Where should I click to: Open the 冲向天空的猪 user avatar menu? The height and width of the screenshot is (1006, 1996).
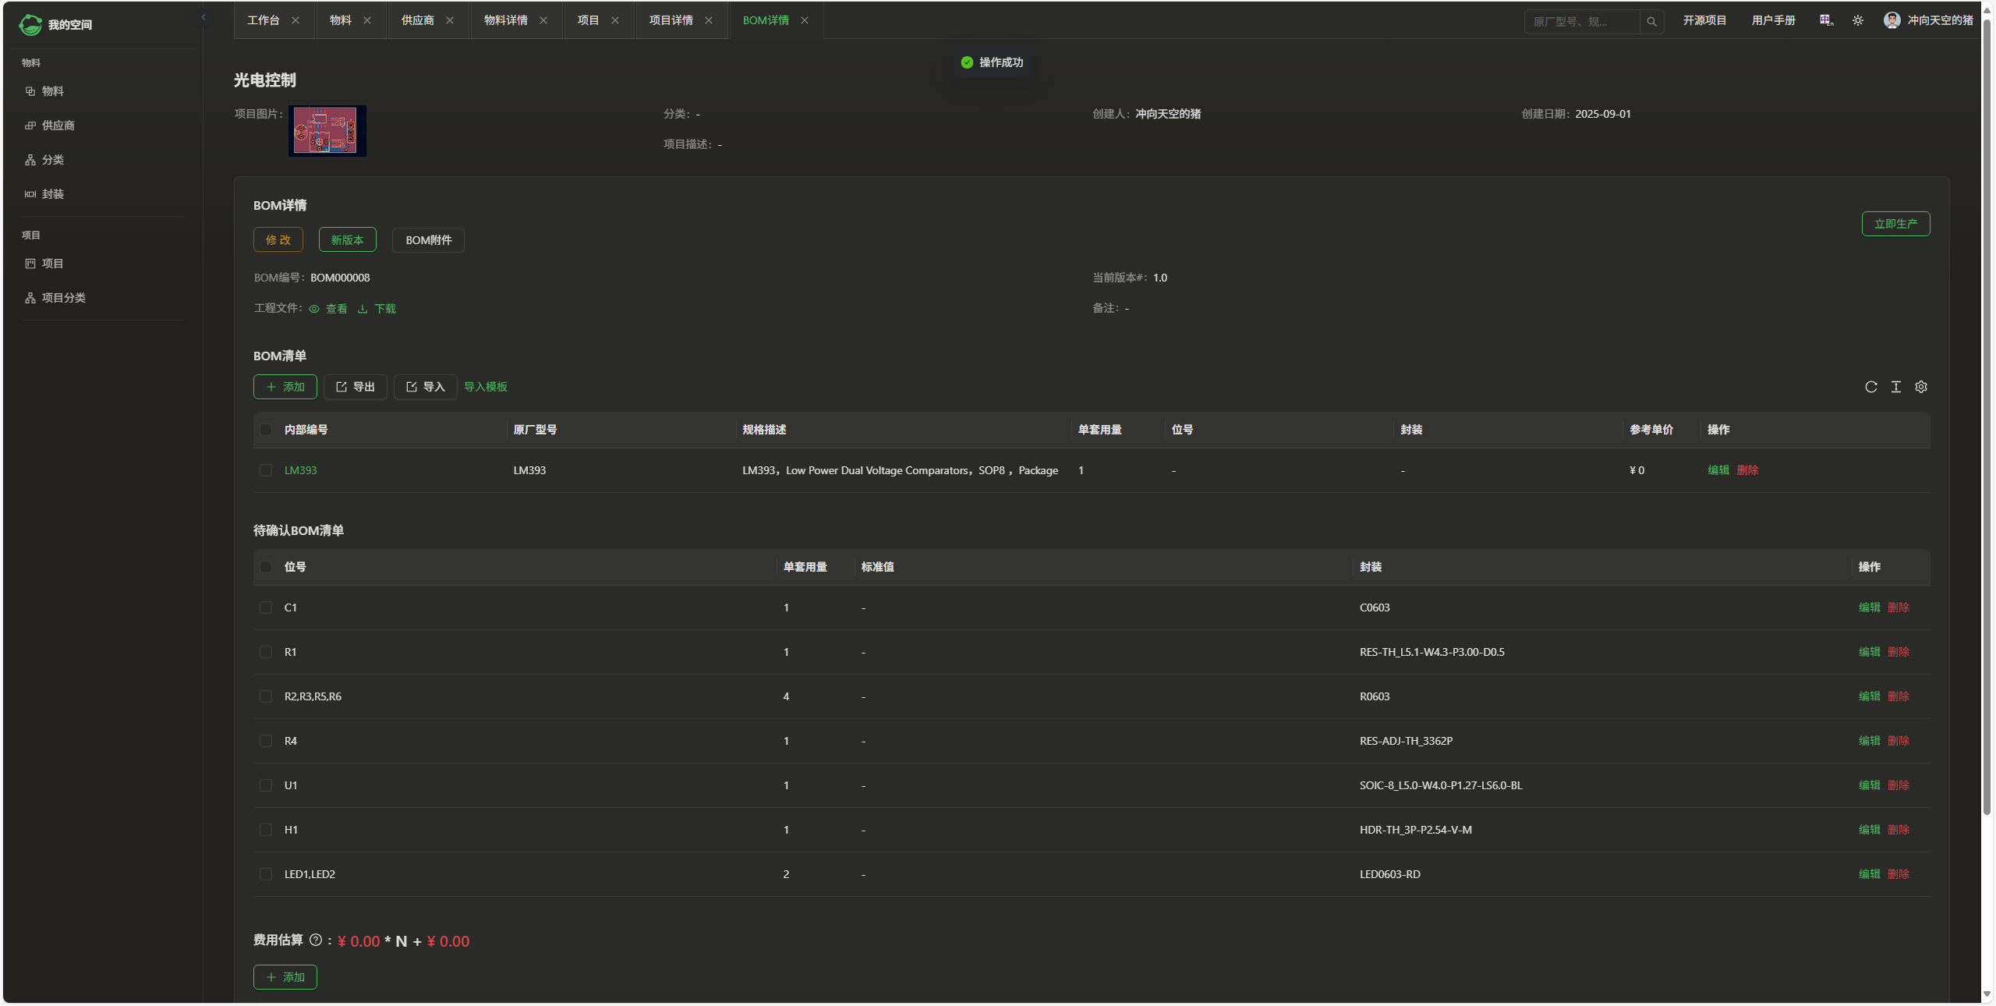[x=1927, y=20]
